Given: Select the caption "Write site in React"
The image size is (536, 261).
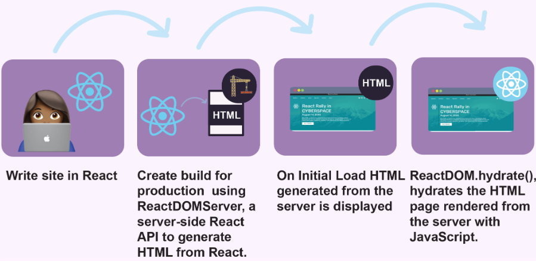Looking at the screenshot, I should click(x=62, y=176).
